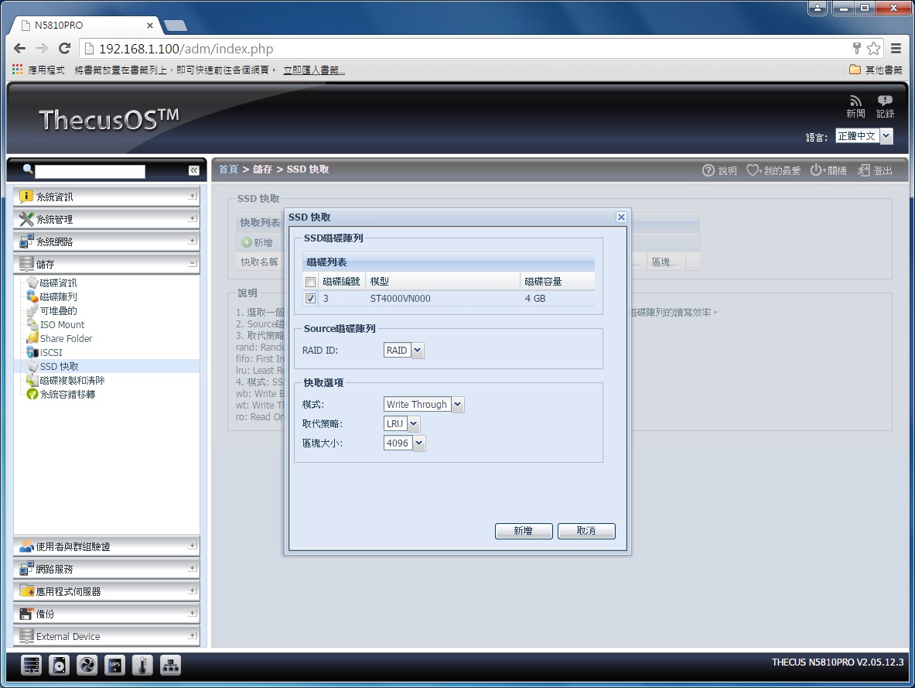915x688 pixels.
Task: Close the SSD cache dialog
Action: 622,217
